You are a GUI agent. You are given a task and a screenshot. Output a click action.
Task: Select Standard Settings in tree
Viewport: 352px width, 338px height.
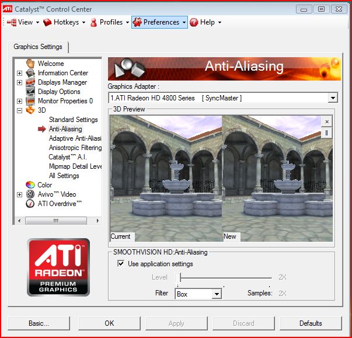[74, 120]
